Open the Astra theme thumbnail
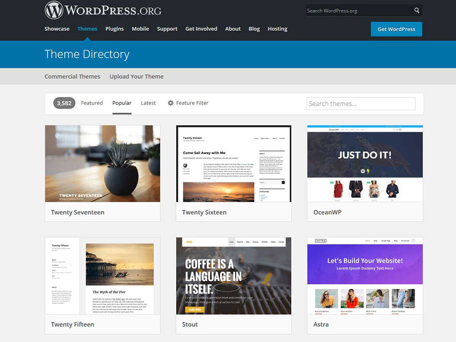 point(365,276)
